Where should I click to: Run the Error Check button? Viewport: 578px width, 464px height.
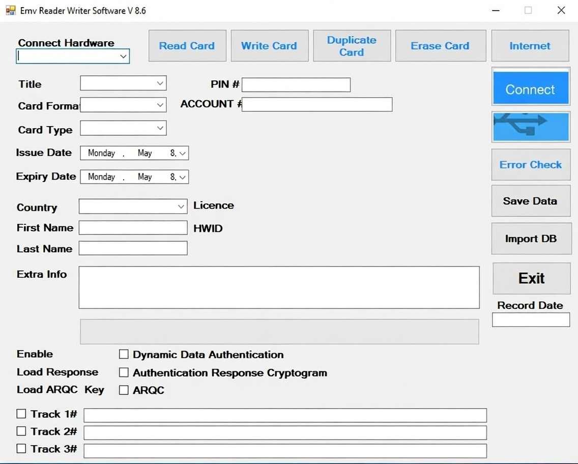click(x=531, y=165)
